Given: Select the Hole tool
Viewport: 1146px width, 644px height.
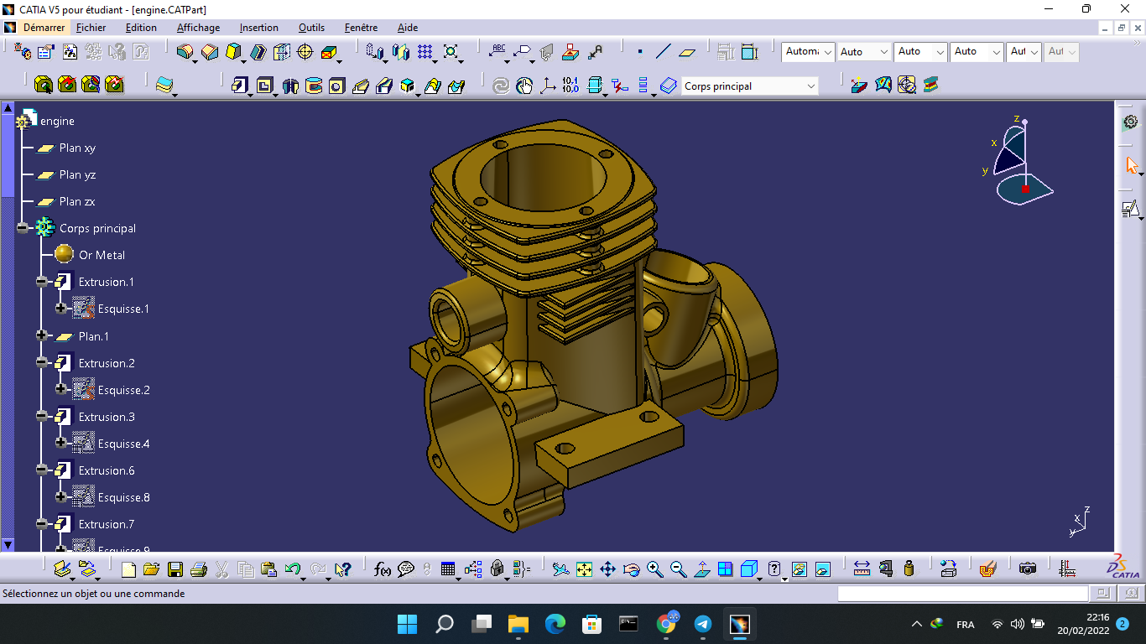Looking at the screenshot, I should pyautogui.click(x=336, y=86).
